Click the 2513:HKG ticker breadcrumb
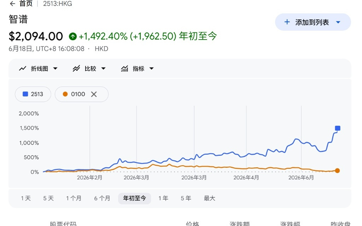Image resolution: width=362 pixels, height=226 pixels. point(58,4)
